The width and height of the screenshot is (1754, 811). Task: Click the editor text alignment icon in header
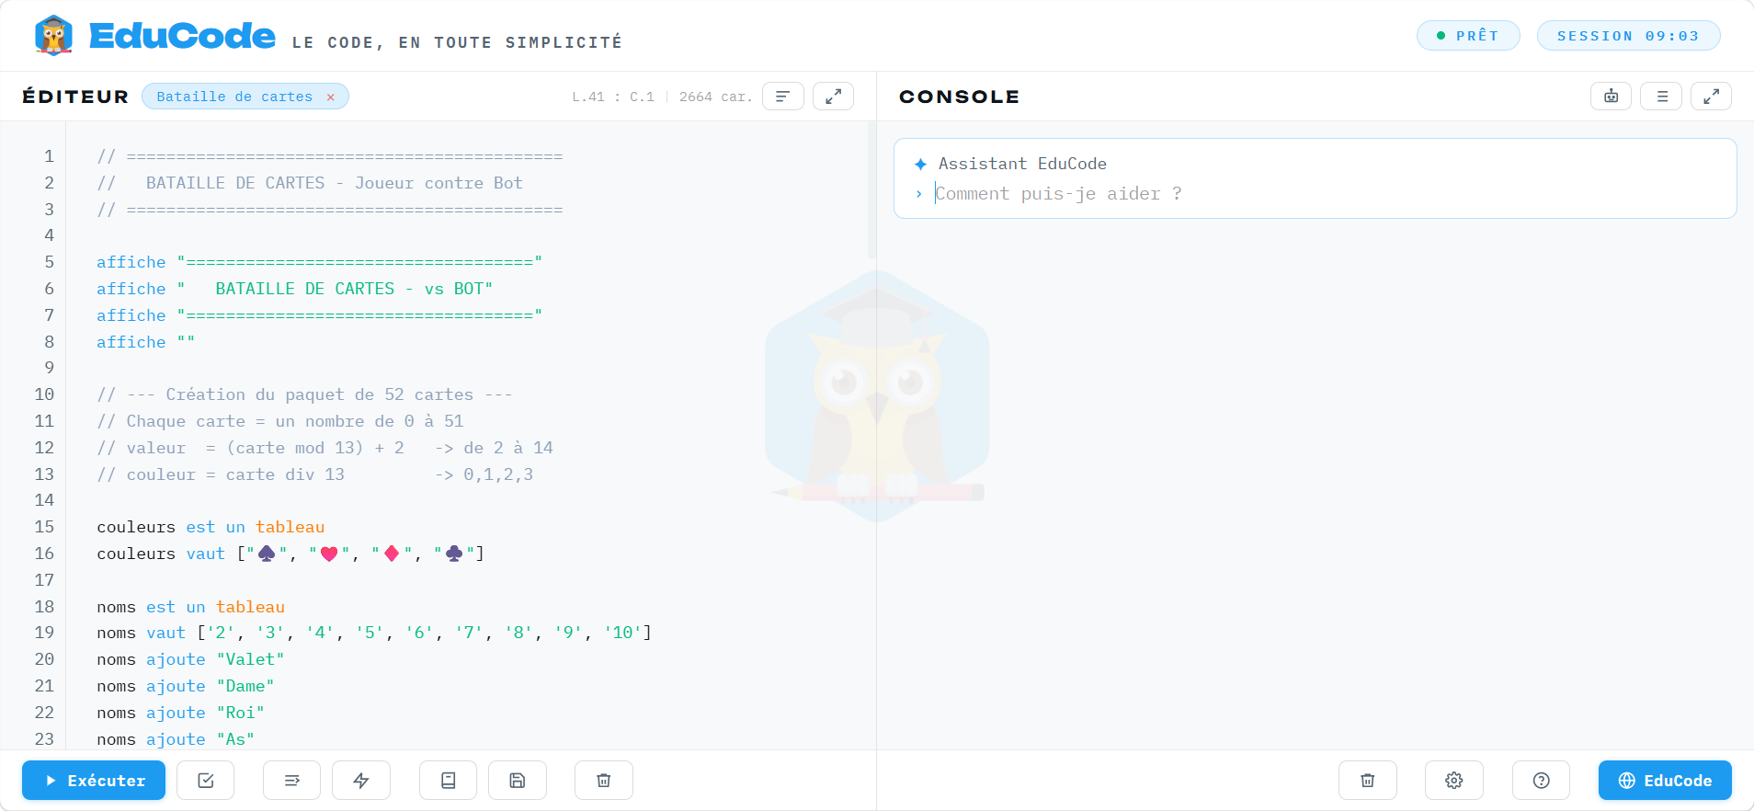tap(783, 97)
